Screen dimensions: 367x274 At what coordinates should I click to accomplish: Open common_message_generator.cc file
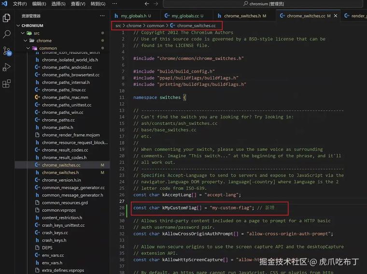73,188
